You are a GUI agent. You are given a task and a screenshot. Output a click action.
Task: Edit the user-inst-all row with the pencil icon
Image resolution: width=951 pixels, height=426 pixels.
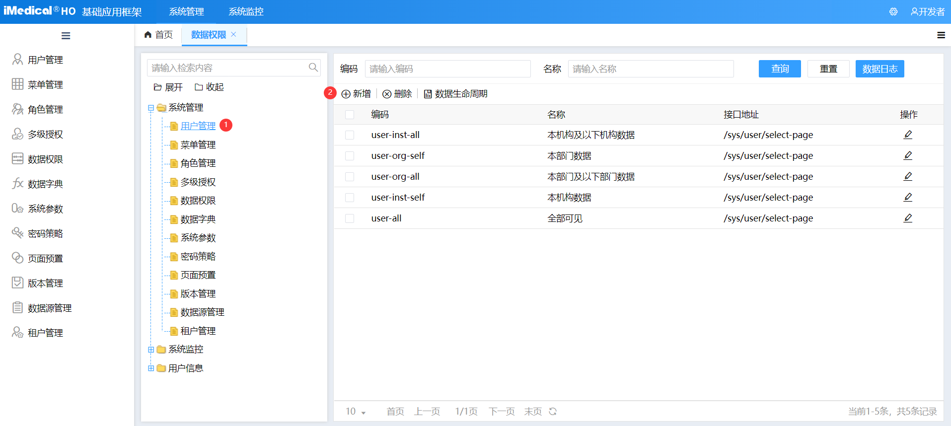tap(908, 135)
